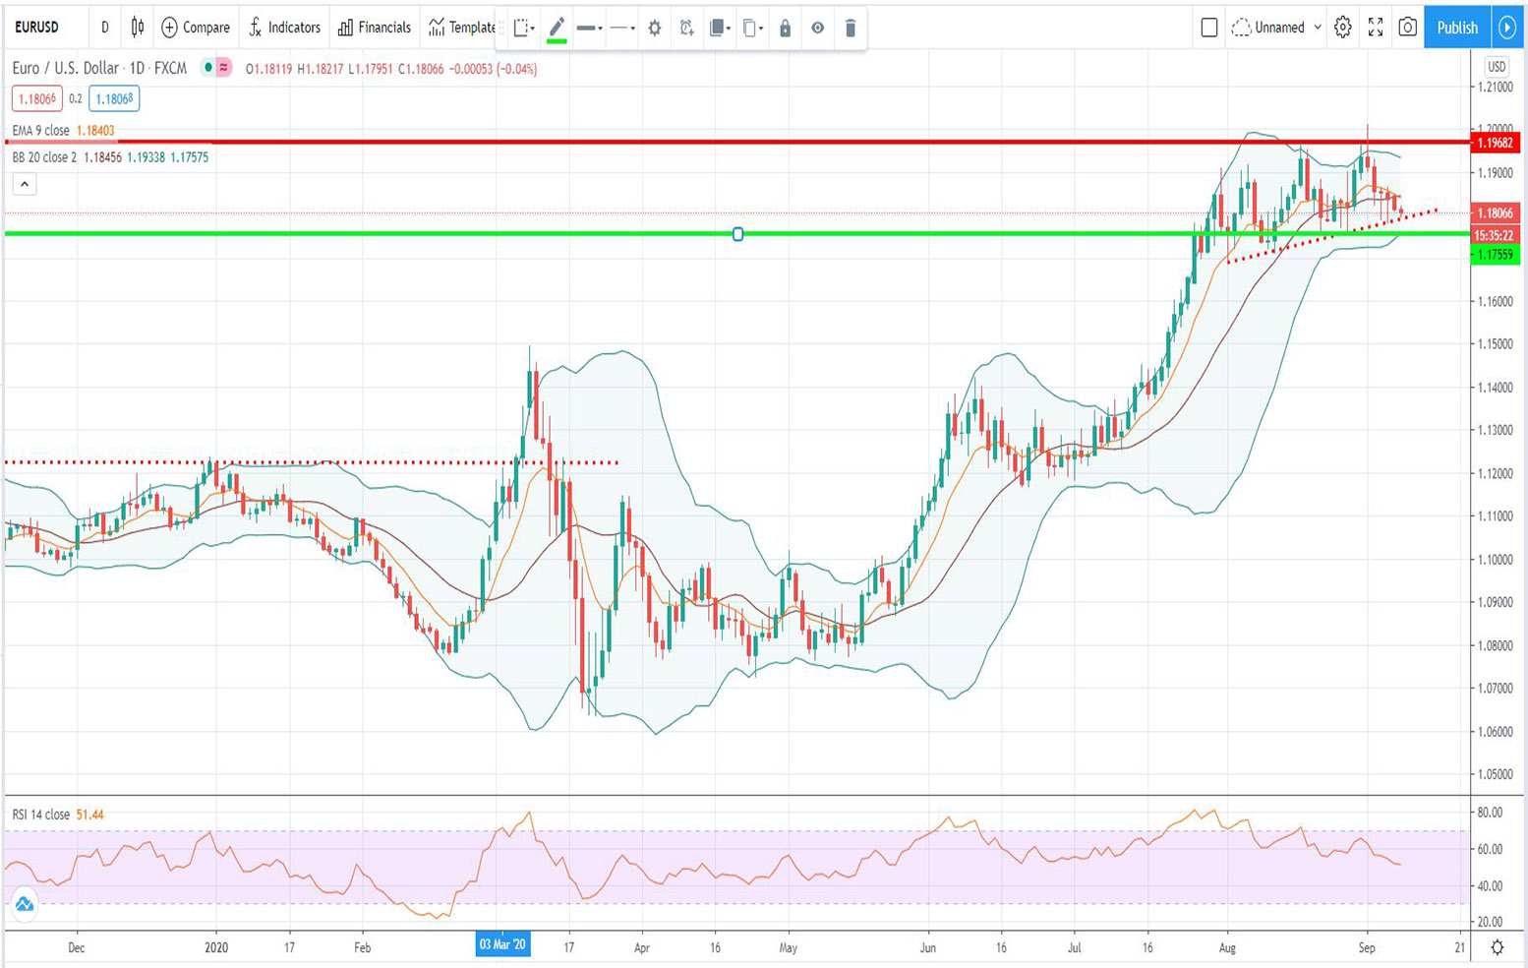The width and height of the screenshot is (1528, 968).
Task: Take a chart snapshot with camera icon
Action: tap(1408, 28)
